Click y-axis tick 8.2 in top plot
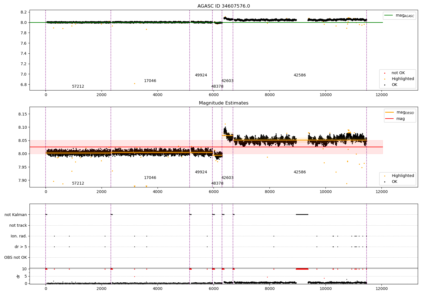Image resolution: width=422 pixels, height=295 pixels. click(x=24, y=12)
